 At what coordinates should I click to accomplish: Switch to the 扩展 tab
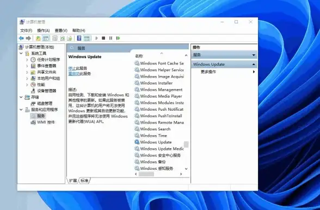click(73, 181)
